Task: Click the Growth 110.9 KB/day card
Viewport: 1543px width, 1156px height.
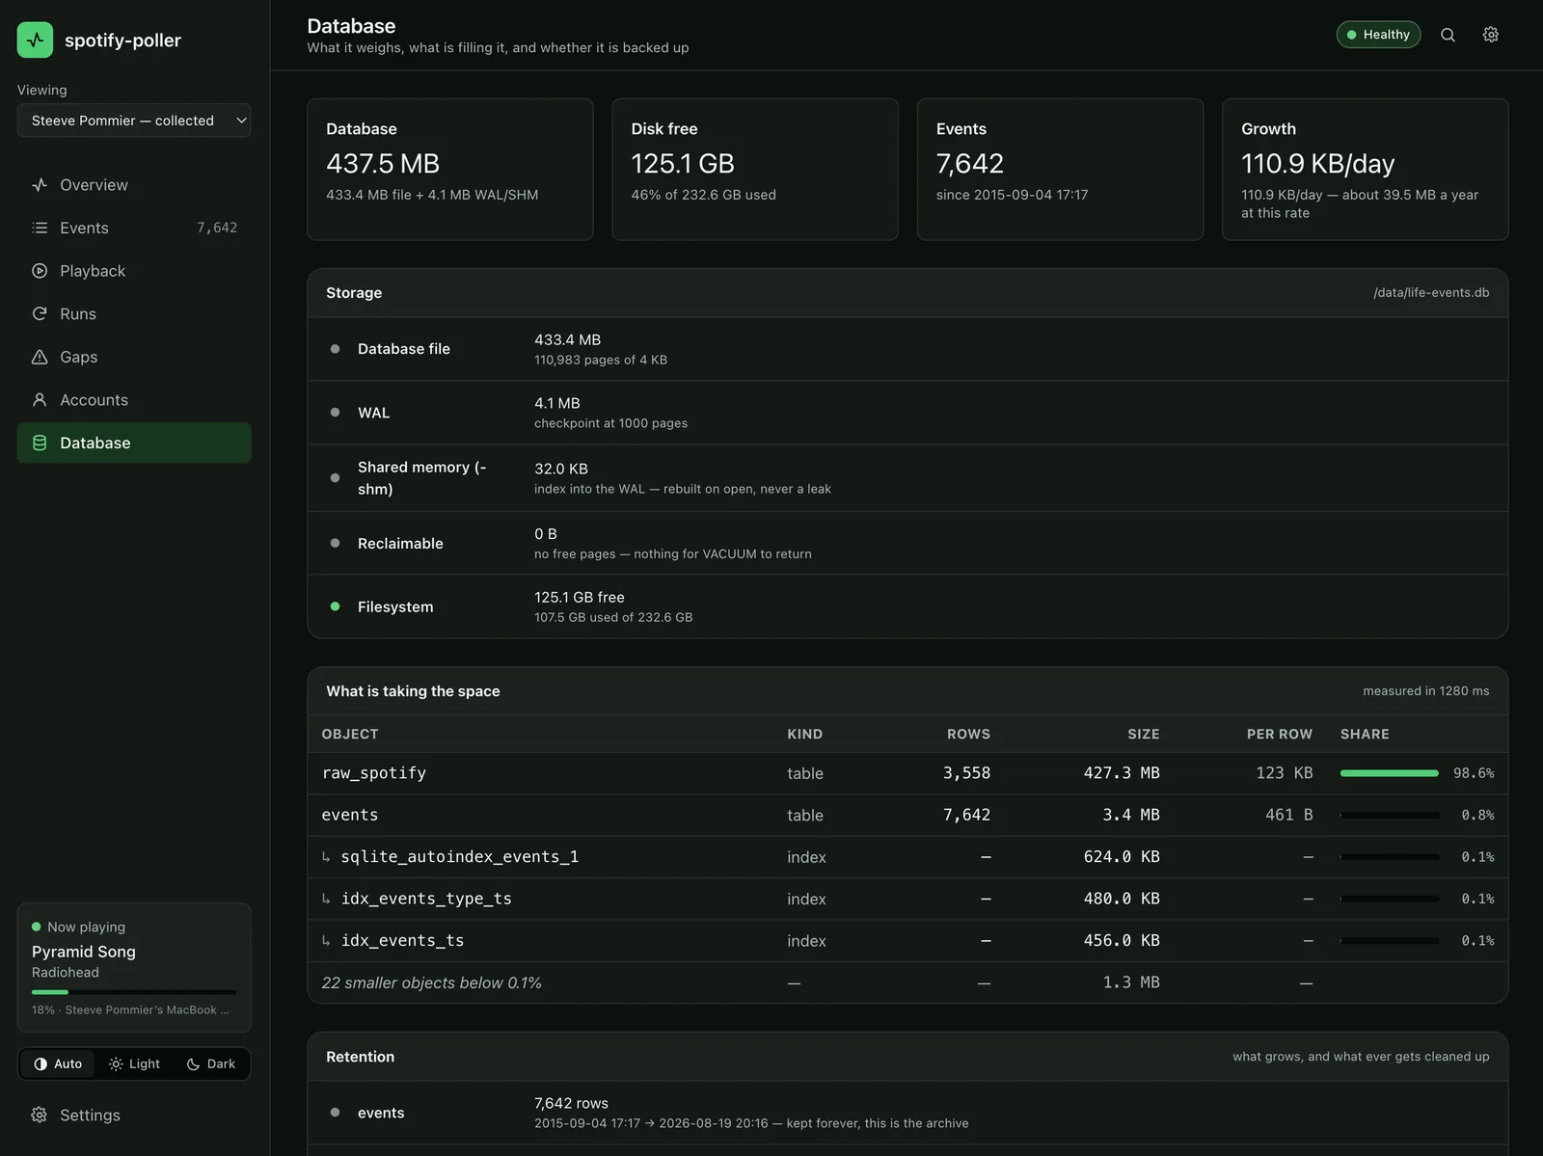Action: pyautogui.click(x=1365, y=170)
